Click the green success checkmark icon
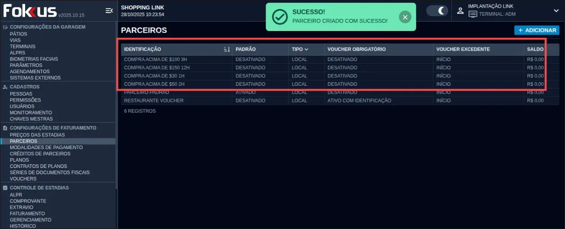 [x=280, y=17]
